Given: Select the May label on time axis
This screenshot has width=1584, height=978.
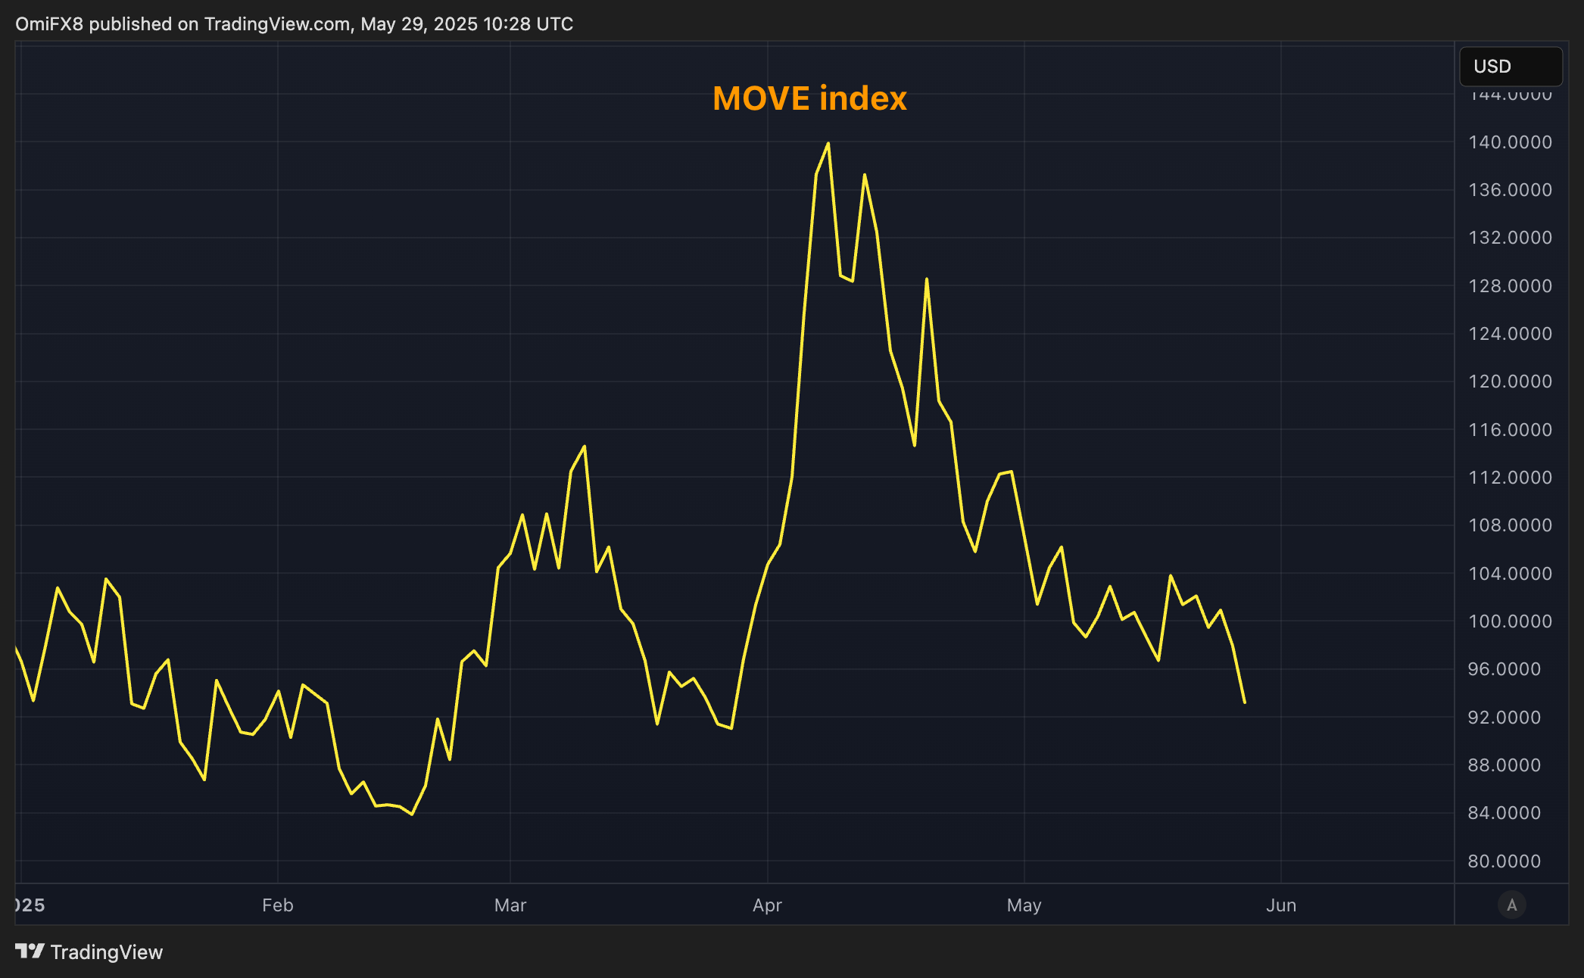Looking at the screenshot, I should click(1024, 905).
